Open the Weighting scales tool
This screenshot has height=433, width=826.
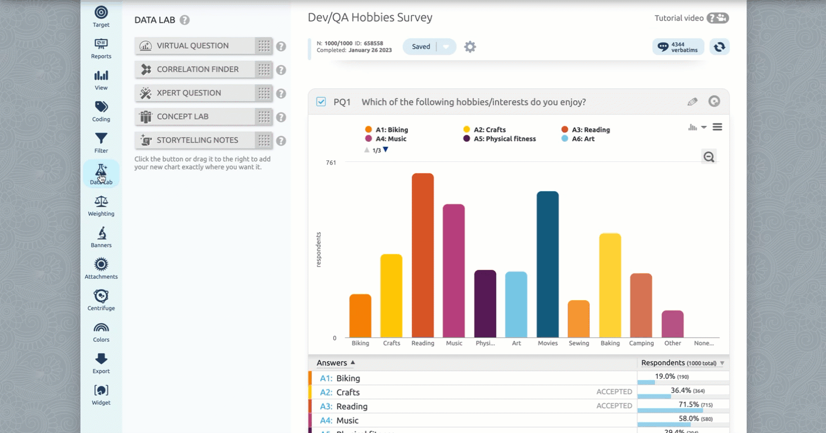101,205
